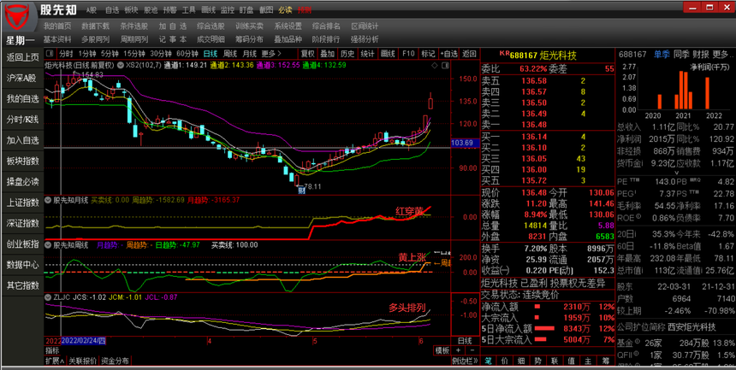Image resolution: width=736 pixels, height=370 pixels.
Task: Select the 值 tab at bottom
Action: coord(571,361)
